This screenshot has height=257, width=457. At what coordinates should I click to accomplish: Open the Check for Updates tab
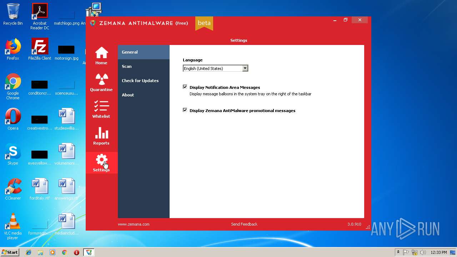click(144, 81)
